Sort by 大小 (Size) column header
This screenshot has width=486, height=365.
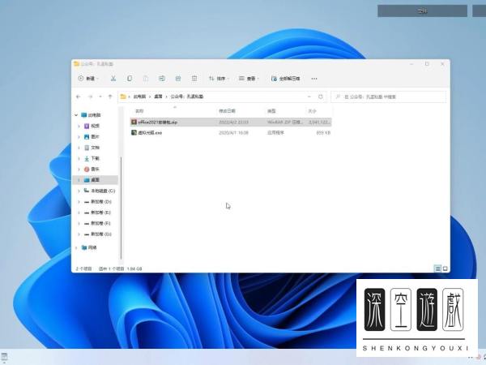point(312,111)
